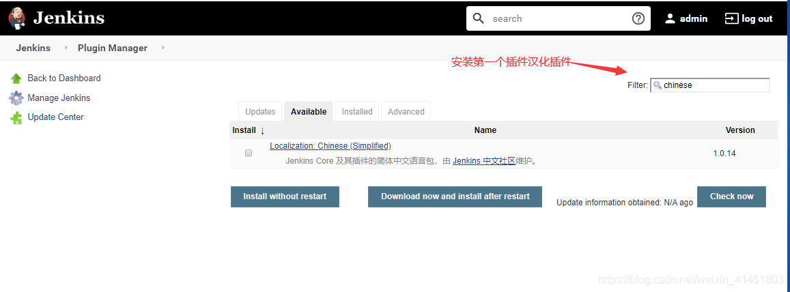The width and height of the screenshot is (790, 292).
Task: Click the Check now button
Action: click(731, 196)
